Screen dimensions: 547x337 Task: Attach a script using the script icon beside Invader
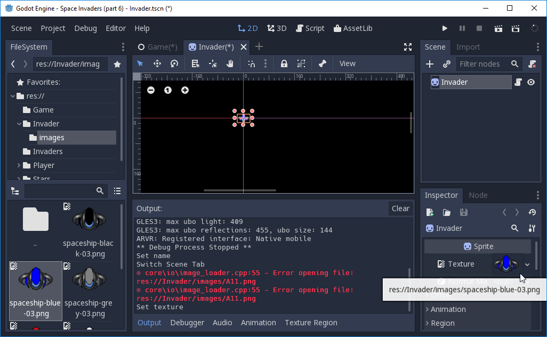click(518, 82)
